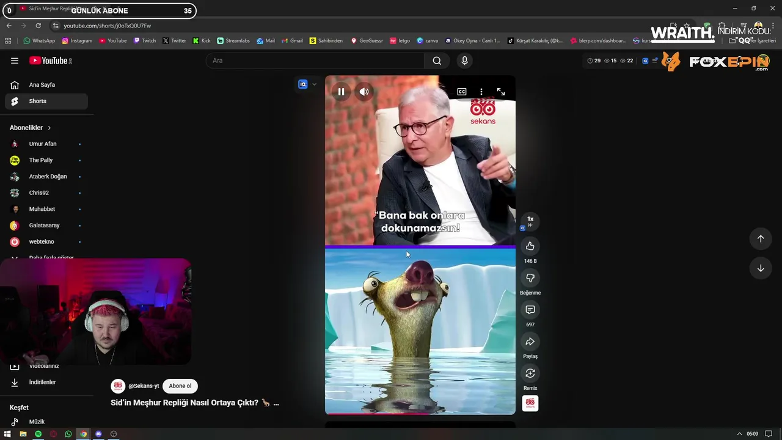
Task: Open the browser apps grid icon
Action: point(8,41)
